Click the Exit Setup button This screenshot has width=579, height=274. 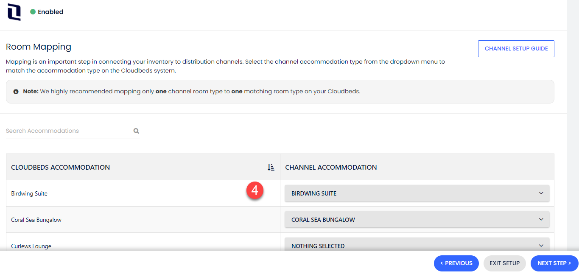click(x=504, y=263)
